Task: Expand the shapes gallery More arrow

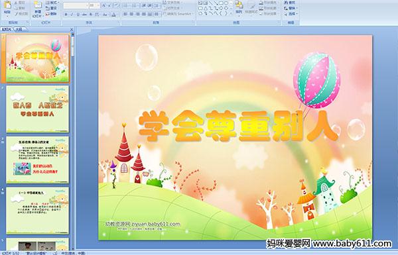Action: [x=230, y=13]
